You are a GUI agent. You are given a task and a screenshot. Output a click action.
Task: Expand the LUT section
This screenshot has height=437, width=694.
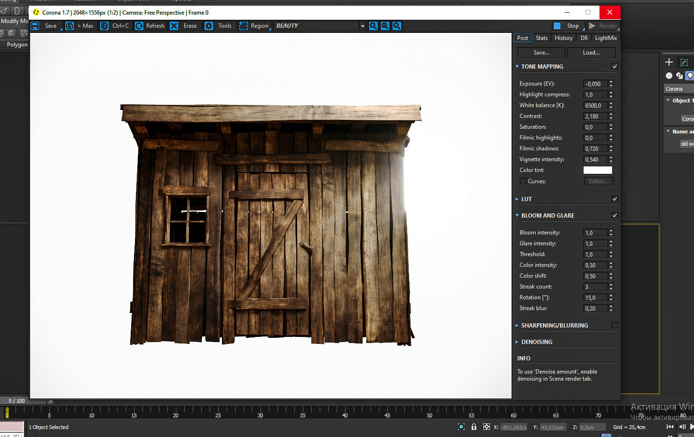pyautogui.click(x=517, y=199)
